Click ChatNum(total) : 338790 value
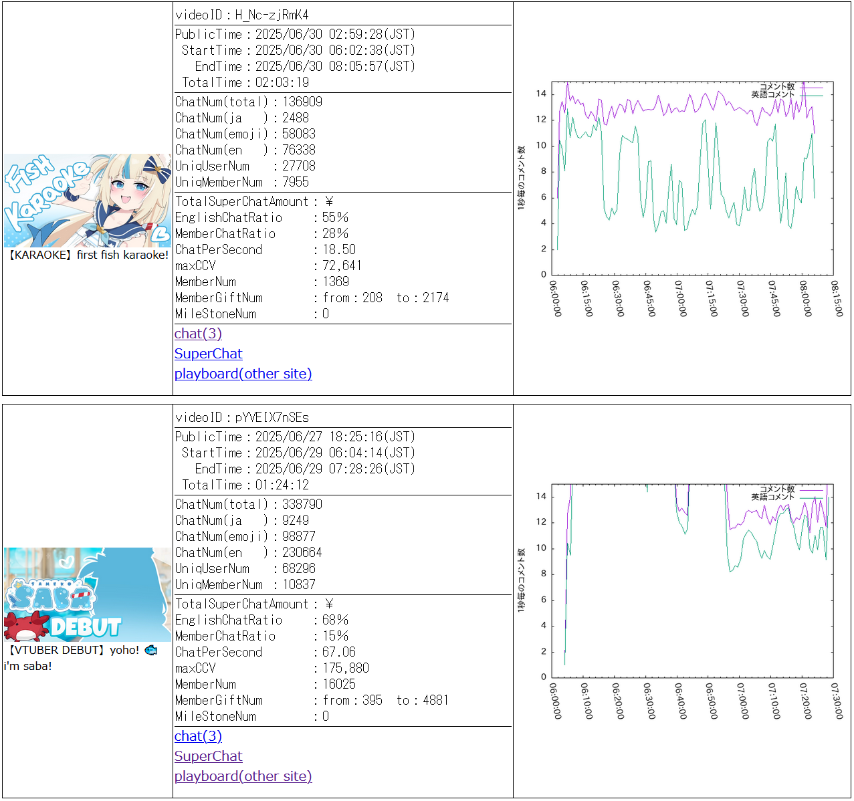Screen dimensions: 854x801 point(249,504)
